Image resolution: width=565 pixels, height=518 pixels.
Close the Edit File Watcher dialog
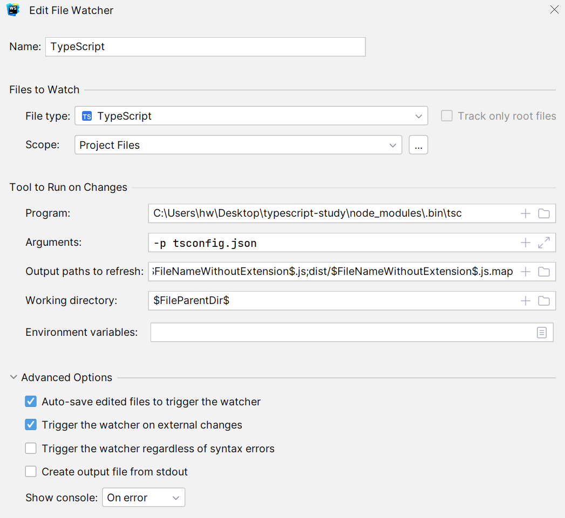554,9
